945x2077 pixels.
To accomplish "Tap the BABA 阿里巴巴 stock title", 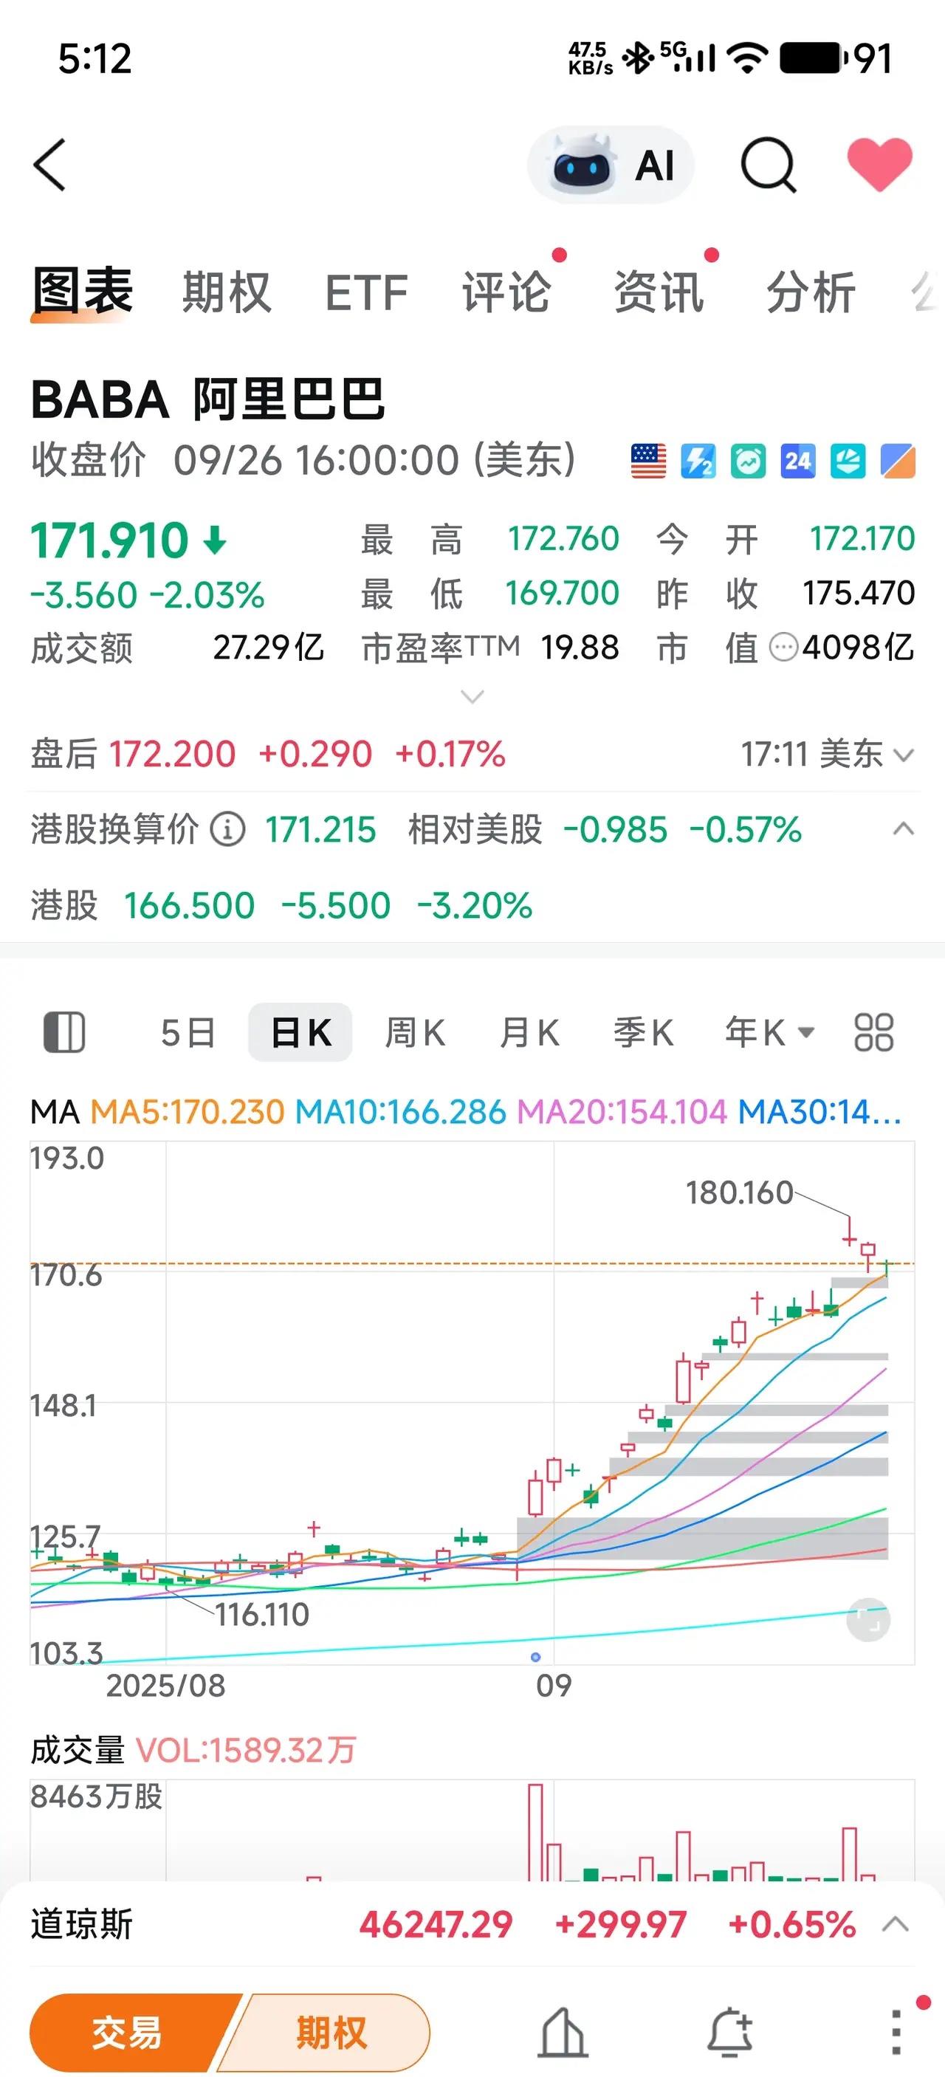I will pyautogui.click(x=208, y=399).
